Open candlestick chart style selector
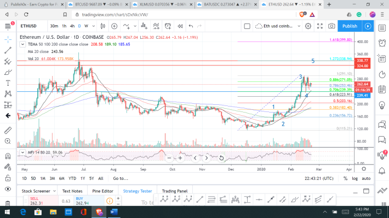 pyautogui.click(x=102, y=26)
